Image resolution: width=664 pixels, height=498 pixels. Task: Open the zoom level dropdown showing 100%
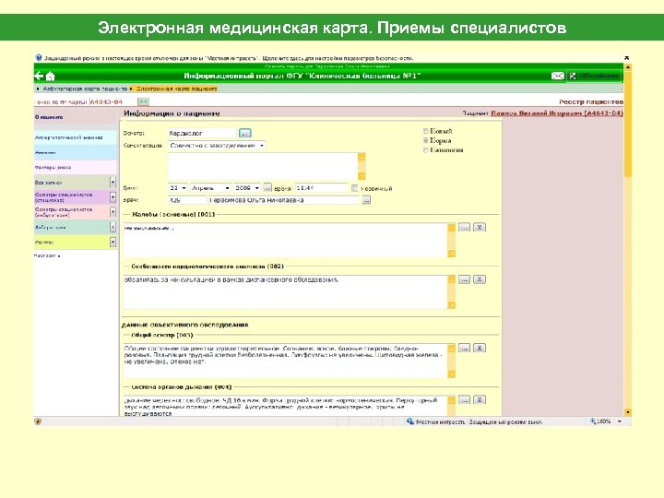620,421
